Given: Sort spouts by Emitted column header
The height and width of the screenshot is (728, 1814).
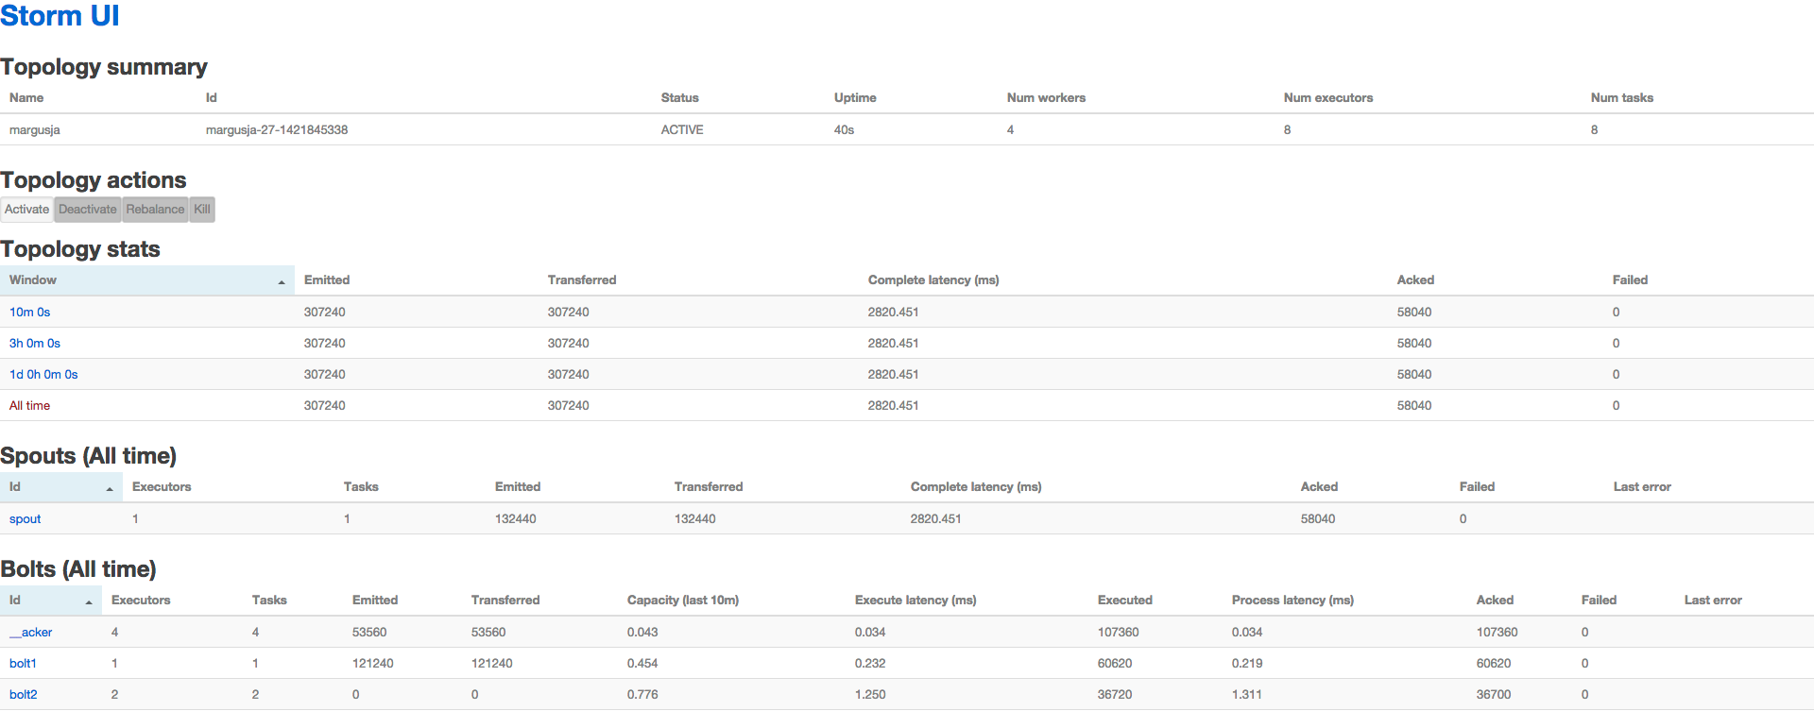Looking at the screenshot, I should (517, 486).
